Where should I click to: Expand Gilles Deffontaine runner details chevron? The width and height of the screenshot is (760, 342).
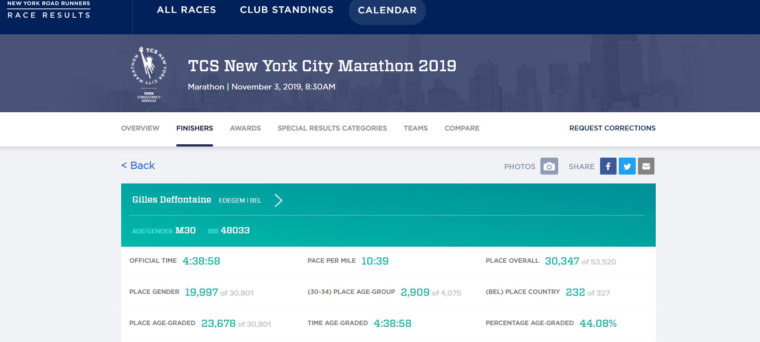coord(278,200)
